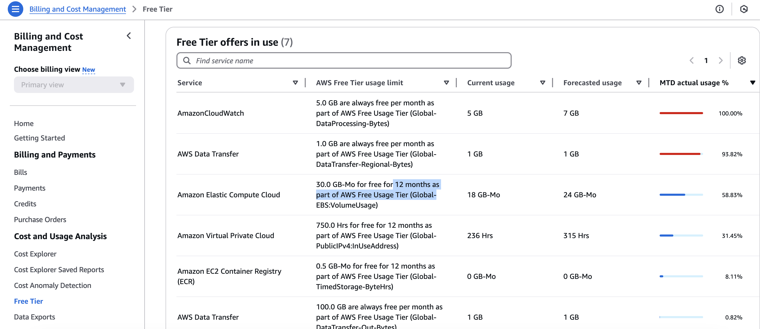760x329 pixels.
Task: Click the Service column header
Action: pos(190,83)
